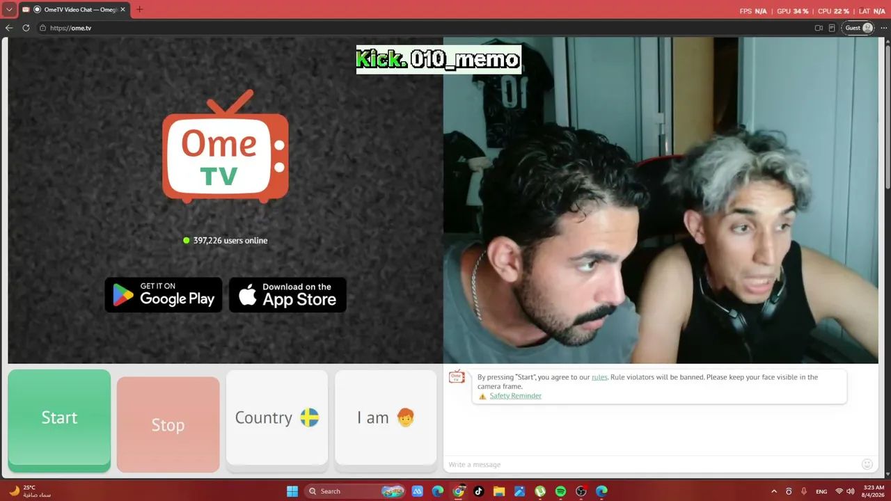The image size is (891, 501).
Task: Open the rules link in the chat notice
Action: coord(599,377)
